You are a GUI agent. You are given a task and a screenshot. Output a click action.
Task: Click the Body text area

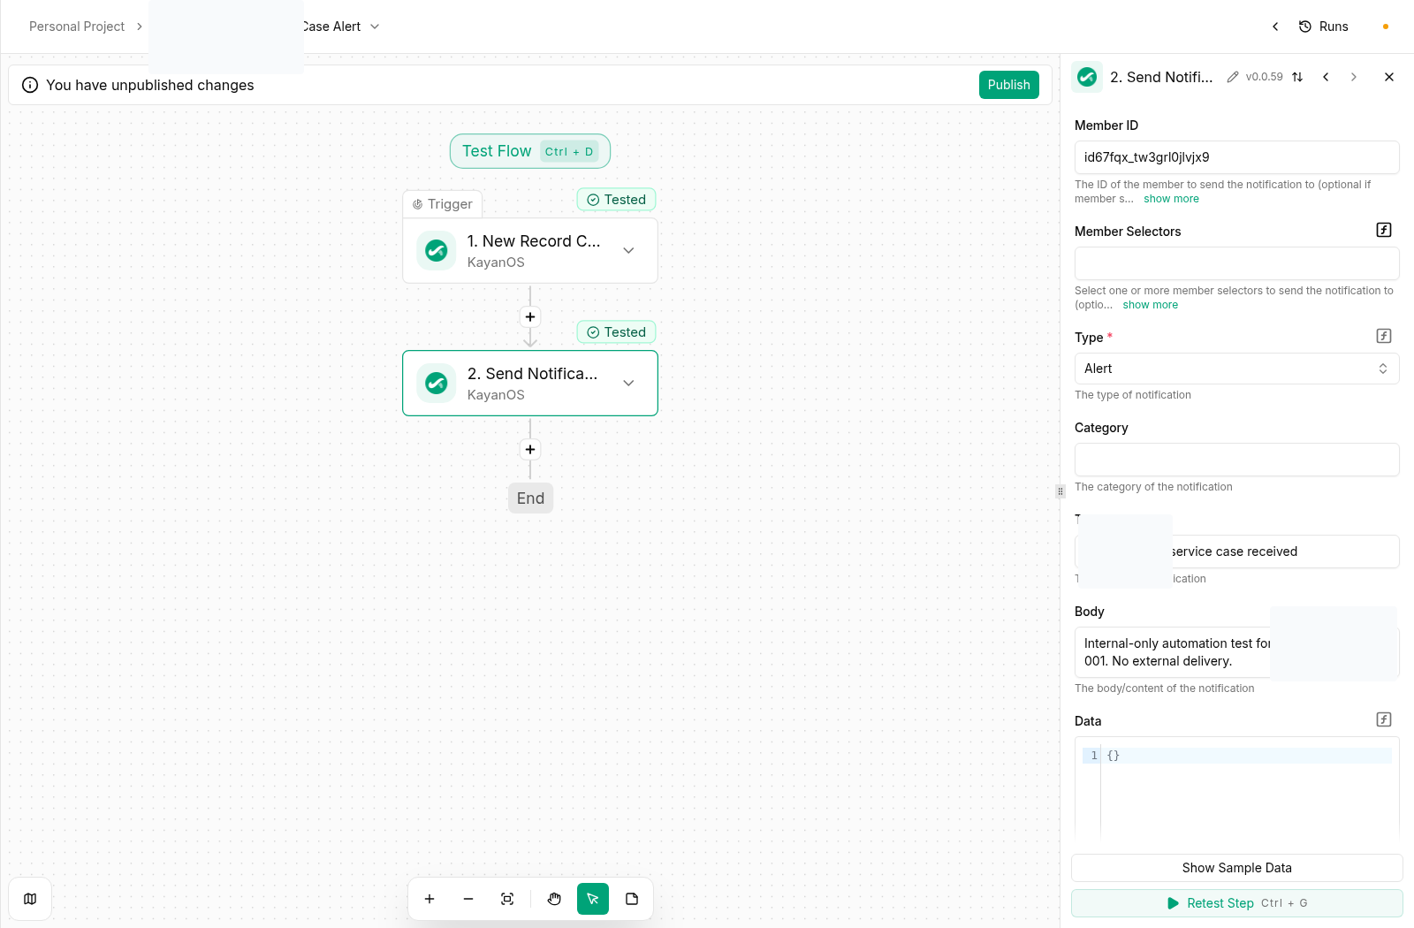click(1237, 652)
